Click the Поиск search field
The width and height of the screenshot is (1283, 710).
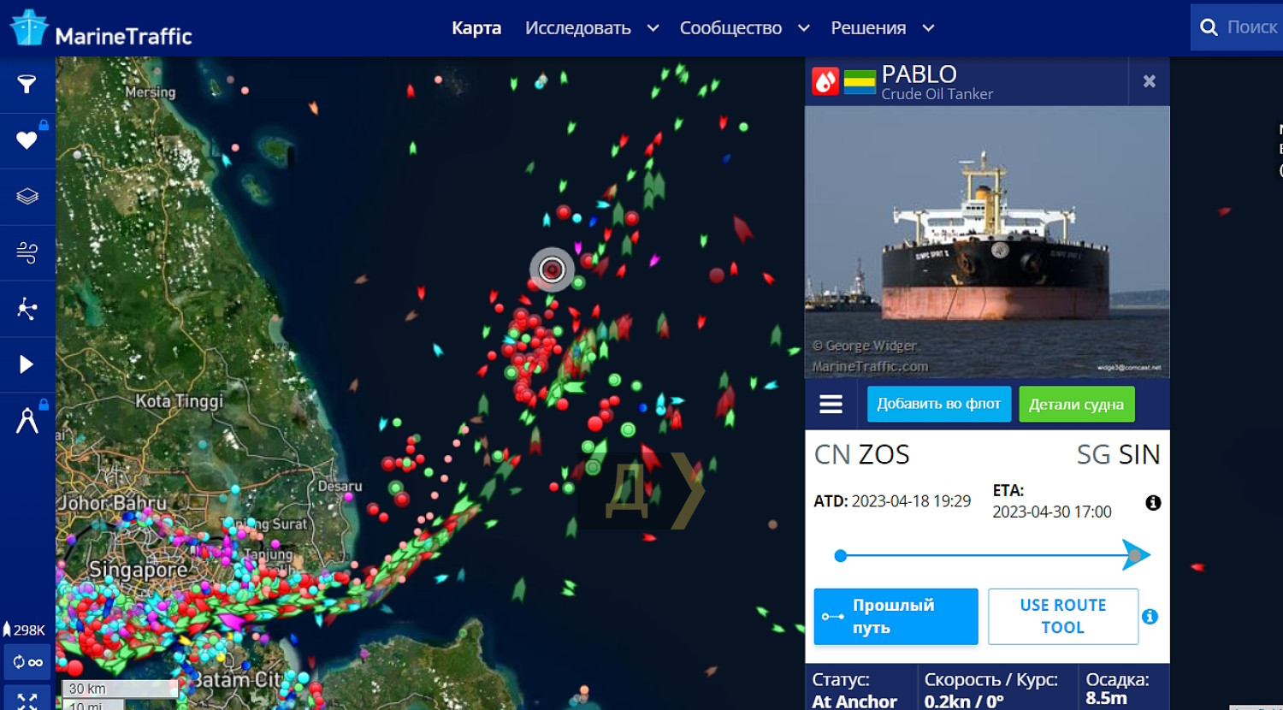click(1237, 27)
